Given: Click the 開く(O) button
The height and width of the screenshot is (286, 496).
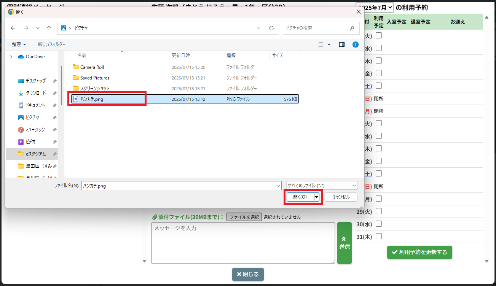Looking at the screenshot, I should tap(300, 197).
